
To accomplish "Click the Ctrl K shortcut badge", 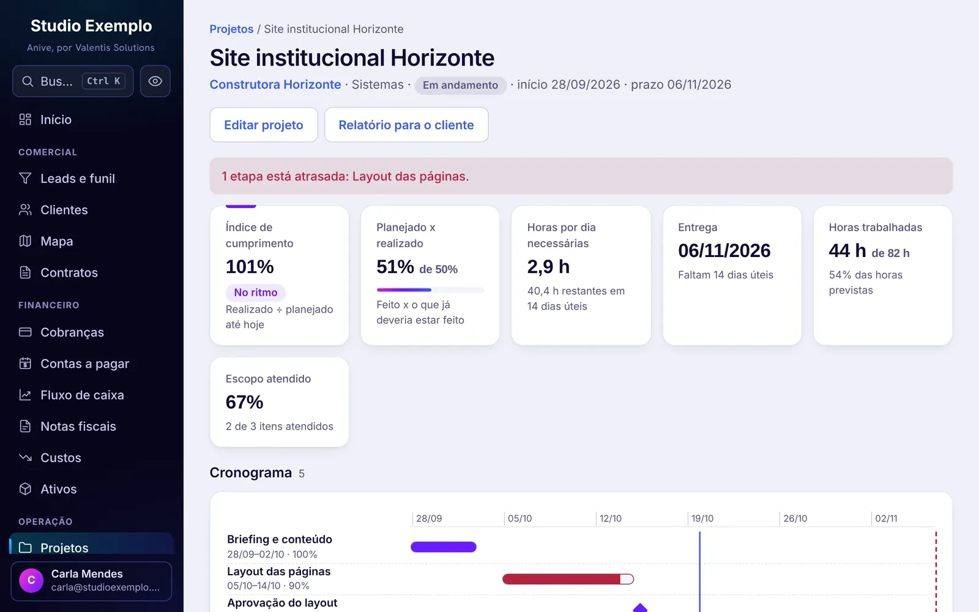I will [103, 81].
